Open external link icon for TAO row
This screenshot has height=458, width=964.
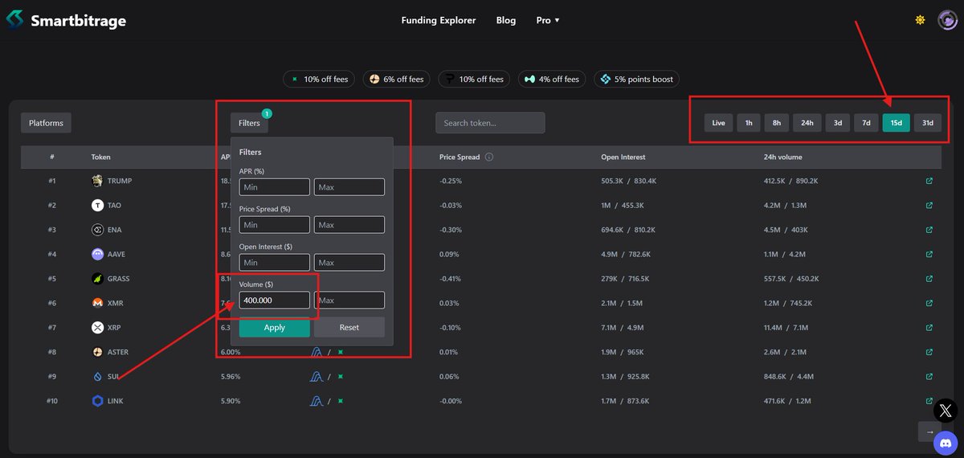[x=929, y=206]
